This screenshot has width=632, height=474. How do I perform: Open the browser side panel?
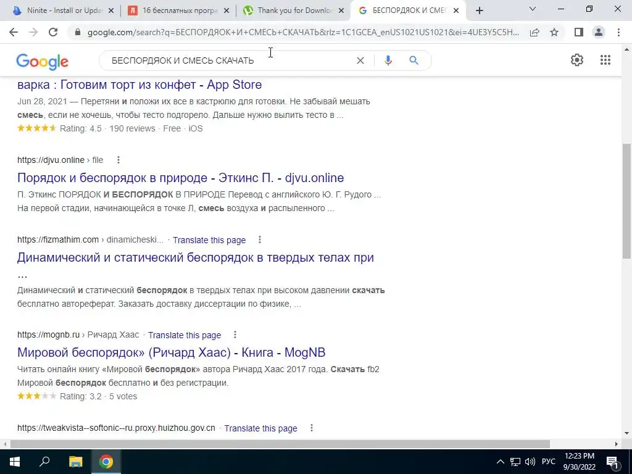tap(579, 32)
